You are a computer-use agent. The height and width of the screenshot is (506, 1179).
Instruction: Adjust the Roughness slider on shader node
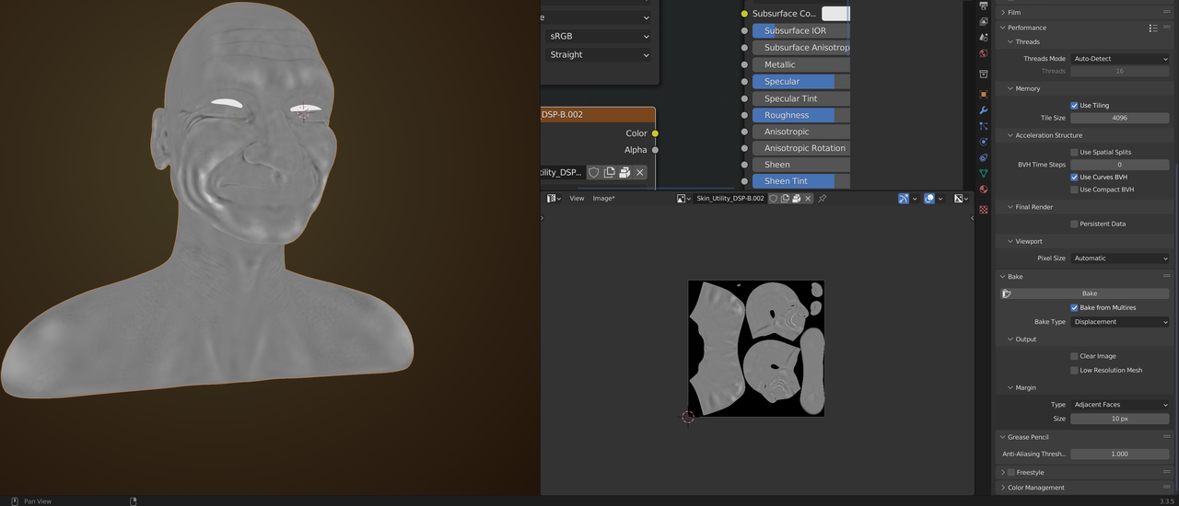(x=800, y=115)
